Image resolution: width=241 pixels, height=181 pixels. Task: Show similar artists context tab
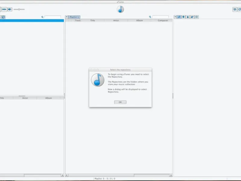[x=192, y=17]
